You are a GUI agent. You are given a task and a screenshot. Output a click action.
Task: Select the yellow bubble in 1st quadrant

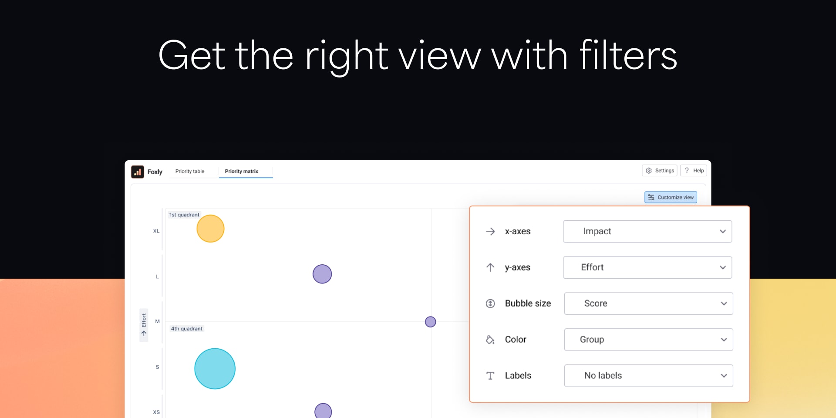[x=210, y=229]
